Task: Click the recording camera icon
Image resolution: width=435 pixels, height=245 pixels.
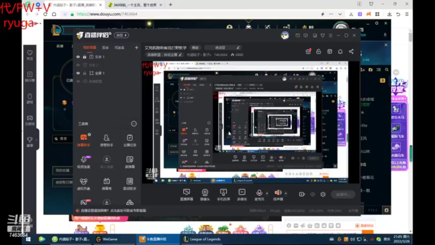Action: [x=302, y=194]
